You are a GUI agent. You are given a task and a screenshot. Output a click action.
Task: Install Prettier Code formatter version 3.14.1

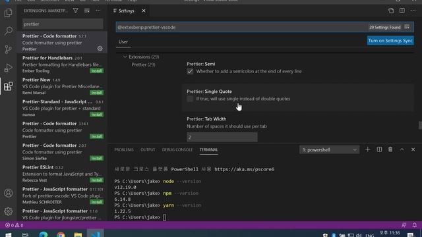coord(96,136)
